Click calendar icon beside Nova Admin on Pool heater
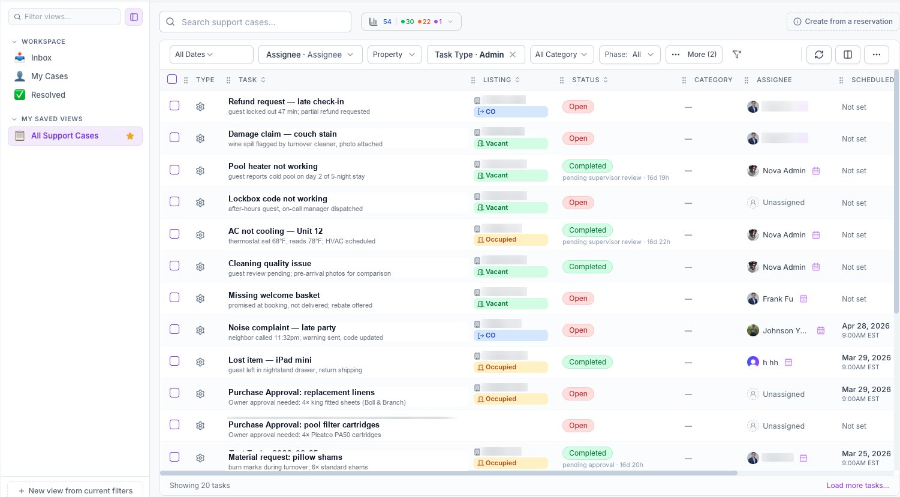The image size is (900, 497). 816,171
